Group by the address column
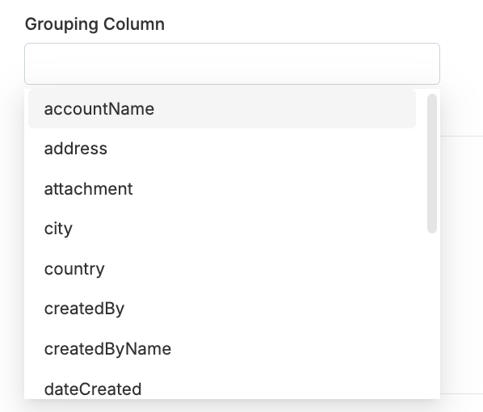 point(222,149)
